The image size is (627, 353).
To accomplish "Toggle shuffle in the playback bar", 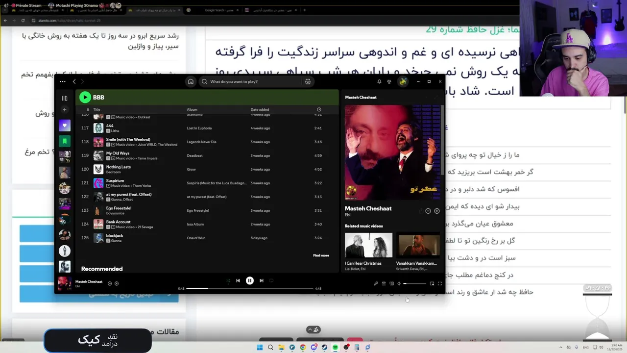I will coord(228,281).
